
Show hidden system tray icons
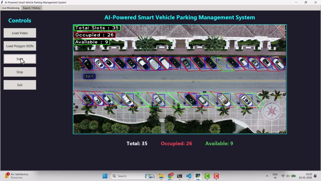coord(267,176)
